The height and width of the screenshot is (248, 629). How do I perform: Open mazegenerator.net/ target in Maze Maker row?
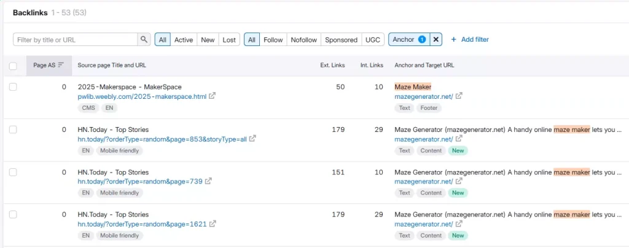[x=424, y=96]
